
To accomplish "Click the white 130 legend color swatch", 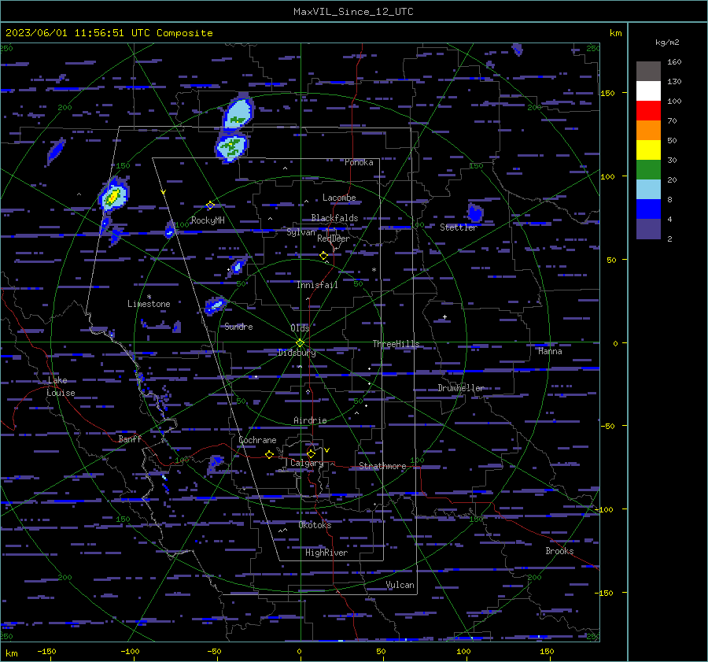I will point(648,91).
